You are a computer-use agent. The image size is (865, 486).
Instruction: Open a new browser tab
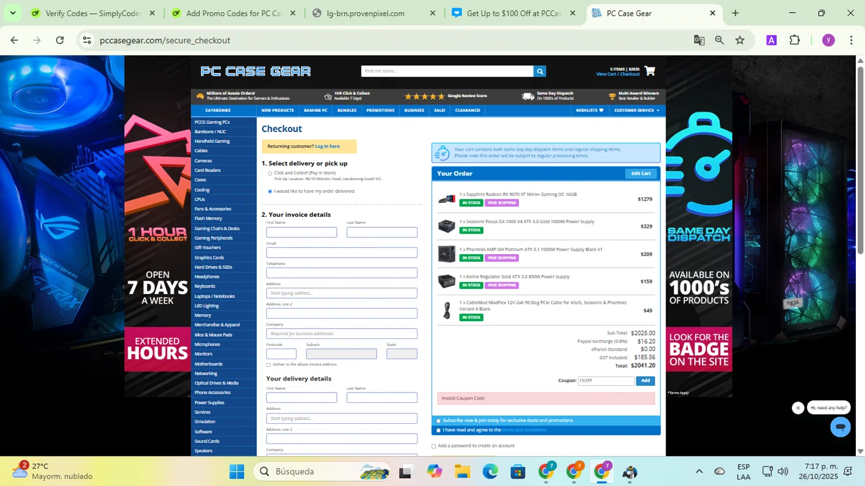pos(735,13)
